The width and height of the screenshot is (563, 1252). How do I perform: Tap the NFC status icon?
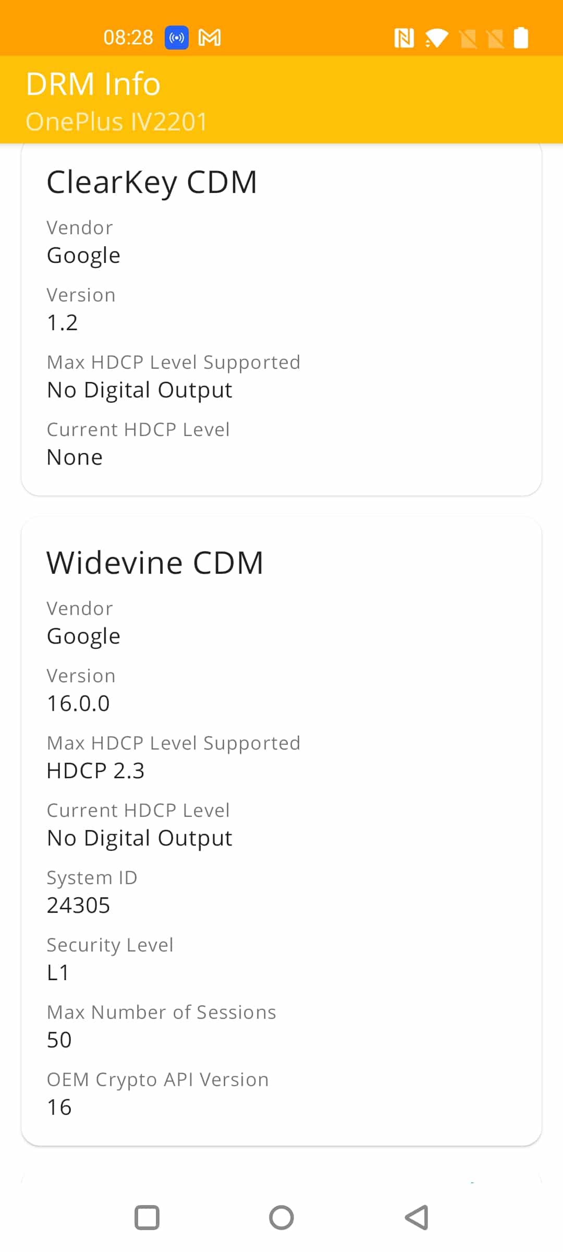(404, 38)
